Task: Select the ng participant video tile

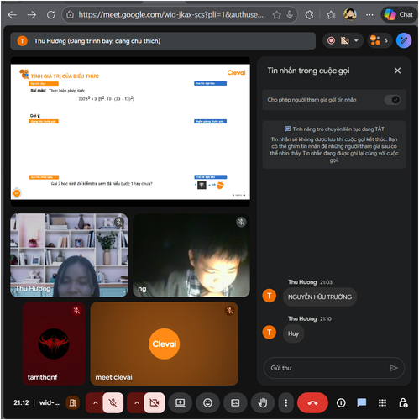Action: click(191, 255)
